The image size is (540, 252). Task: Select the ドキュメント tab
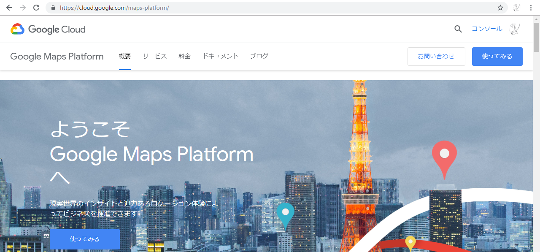(x=221, y=56)
